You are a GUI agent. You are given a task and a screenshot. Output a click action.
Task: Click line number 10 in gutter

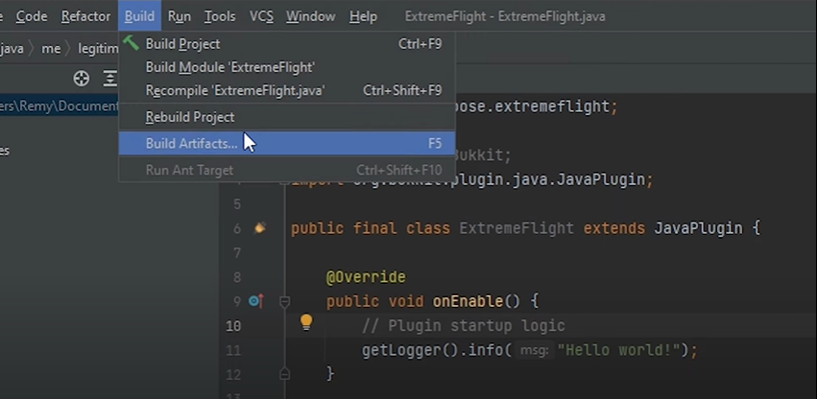pos(233,326)
